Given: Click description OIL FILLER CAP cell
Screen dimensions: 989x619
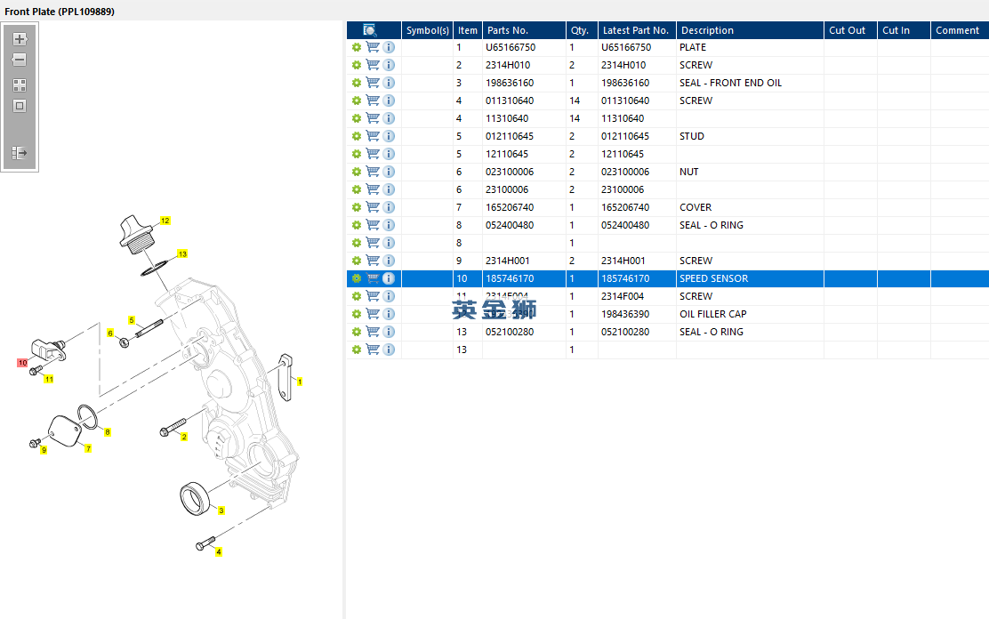Looking at the screenshot, I should coord(750,314).
